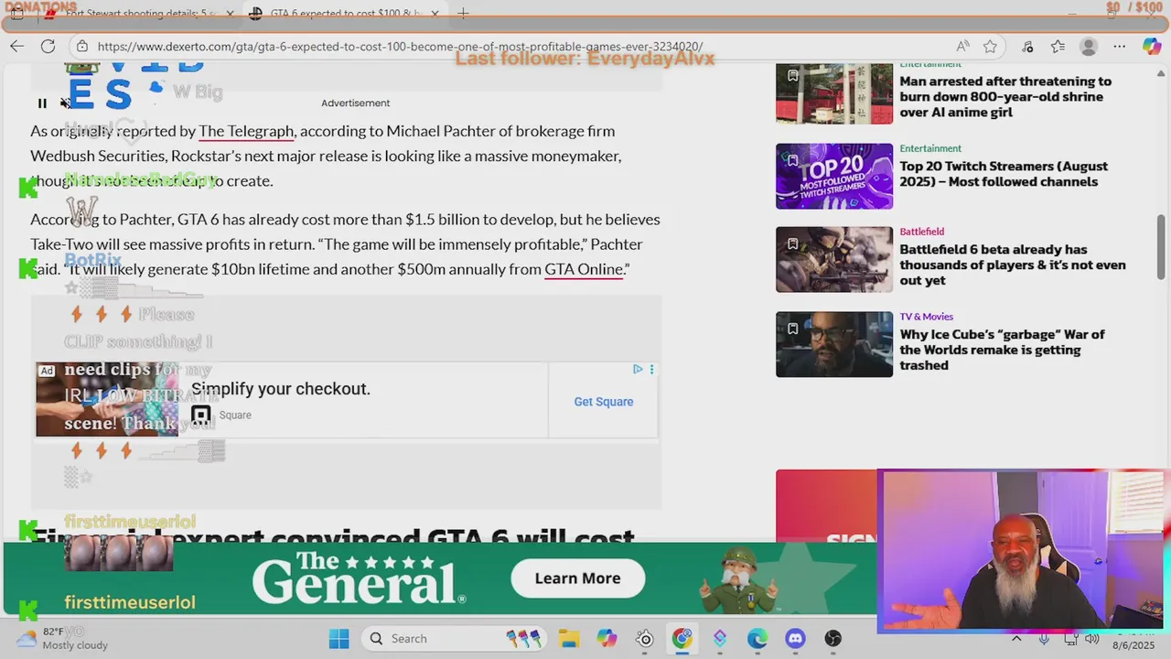Open the Battlefield category label
This screenshot has width=1171, height=659.
921,232
